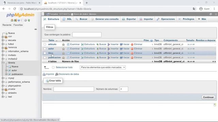
Task: Collapse the libreria database node
Action: 3,63
